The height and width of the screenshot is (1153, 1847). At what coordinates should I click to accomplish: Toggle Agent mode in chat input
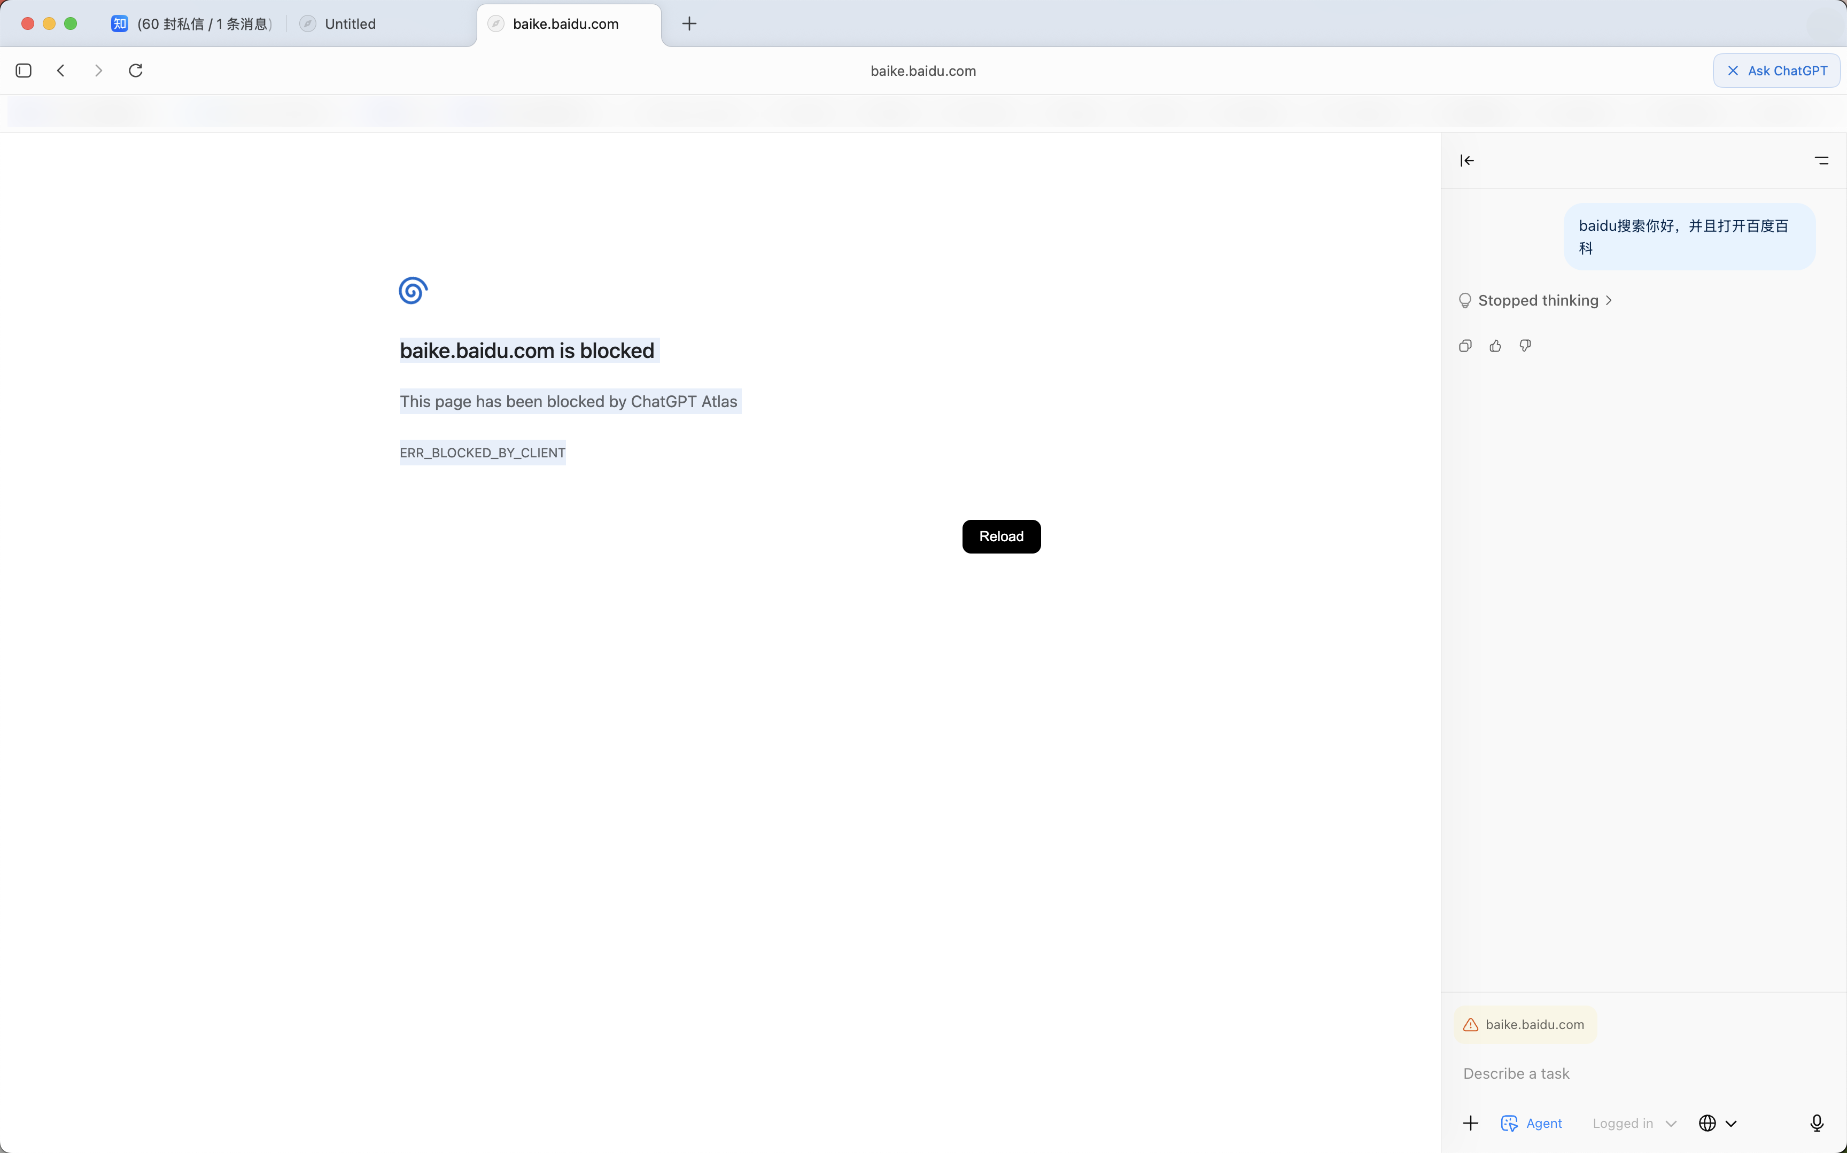[x=1531, y=1123]
